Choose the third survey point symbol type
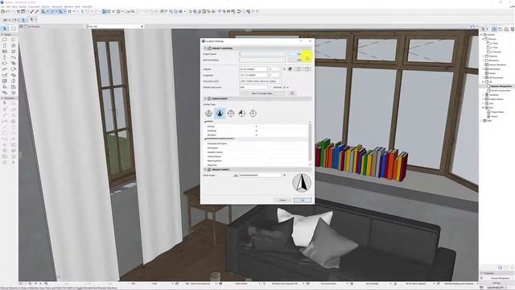This screenshot has height=290, width=515. pos(231,114)
